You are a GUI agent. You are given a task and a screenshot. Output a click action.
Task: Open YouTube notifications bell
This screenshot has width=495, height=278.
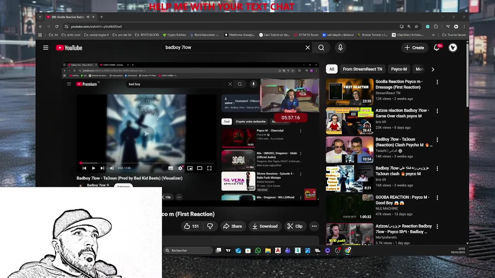(x=437, y=47)
